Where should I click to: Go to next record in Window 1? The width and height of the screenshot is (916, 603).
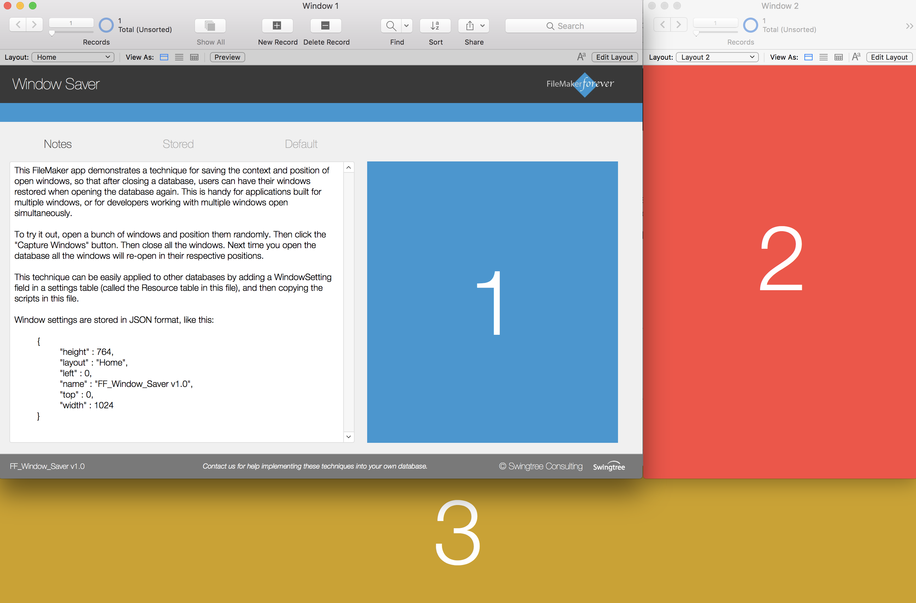point(34,25)
